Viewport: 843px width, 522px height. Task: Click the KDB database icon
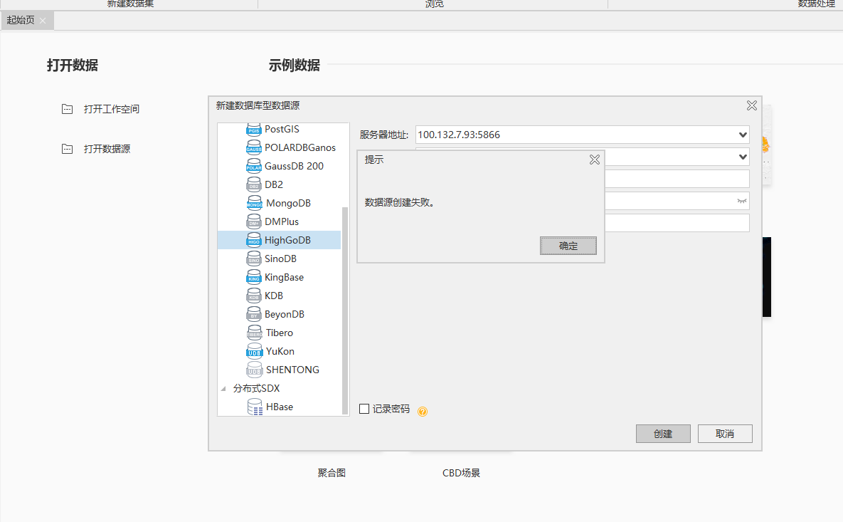pyautogui.click(x=254, y=296)
